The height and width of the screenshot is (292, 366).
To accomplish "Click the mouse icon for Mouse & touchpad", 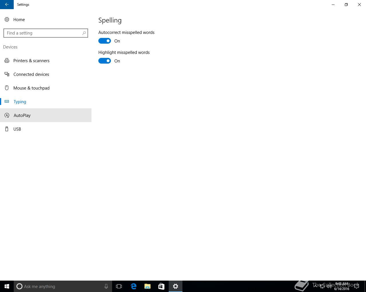I will (7, 88).
